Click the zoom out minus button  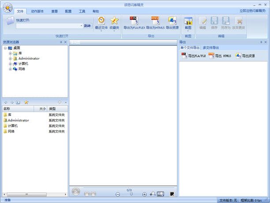tap(118, 194)
